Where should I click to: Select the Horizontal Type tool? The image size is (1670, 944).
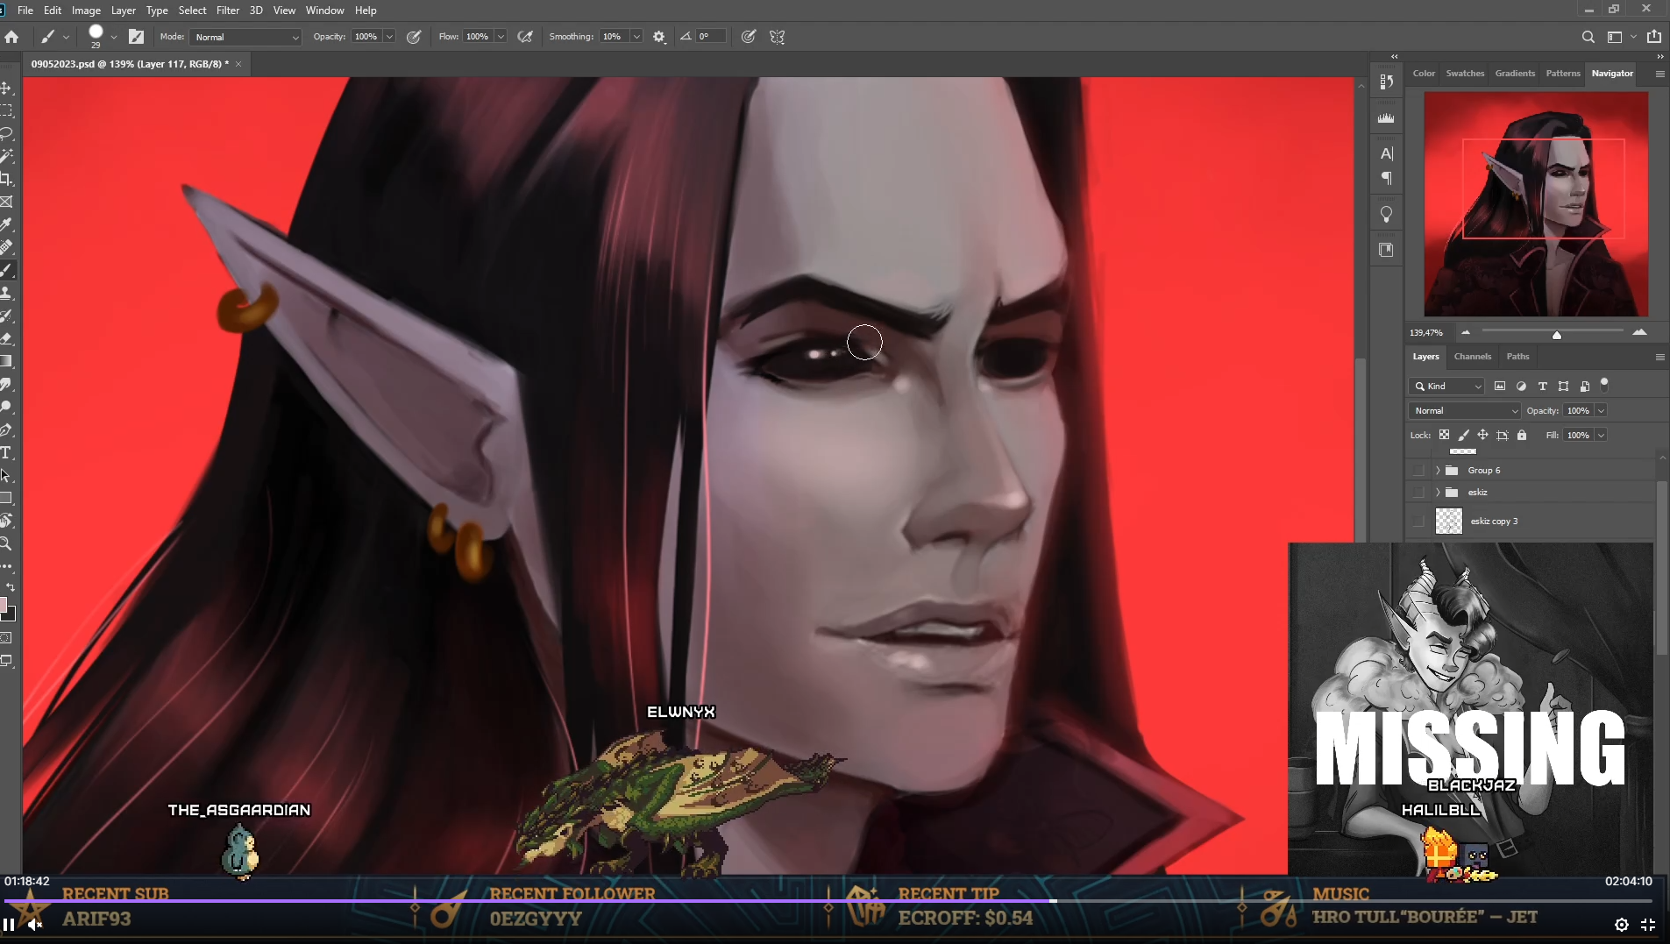tap(6, 452)
